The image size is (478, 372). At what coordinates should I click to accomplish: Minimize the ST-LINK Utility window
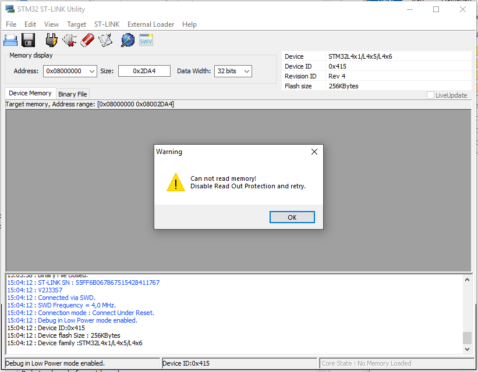(x=410, y=9)
